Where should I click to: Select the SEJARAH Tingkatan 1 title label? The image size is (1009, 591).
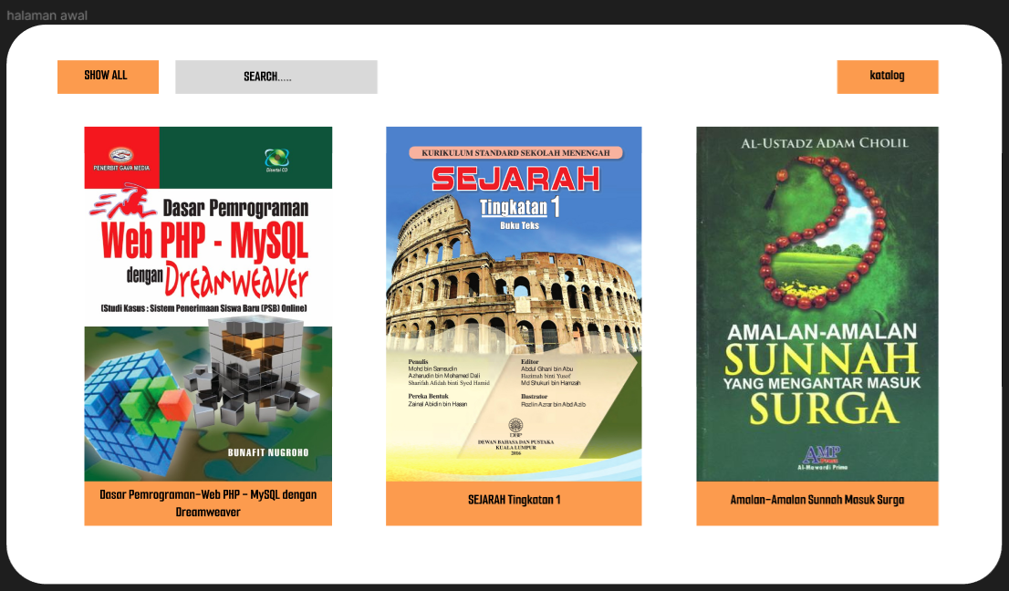point(514,503)
